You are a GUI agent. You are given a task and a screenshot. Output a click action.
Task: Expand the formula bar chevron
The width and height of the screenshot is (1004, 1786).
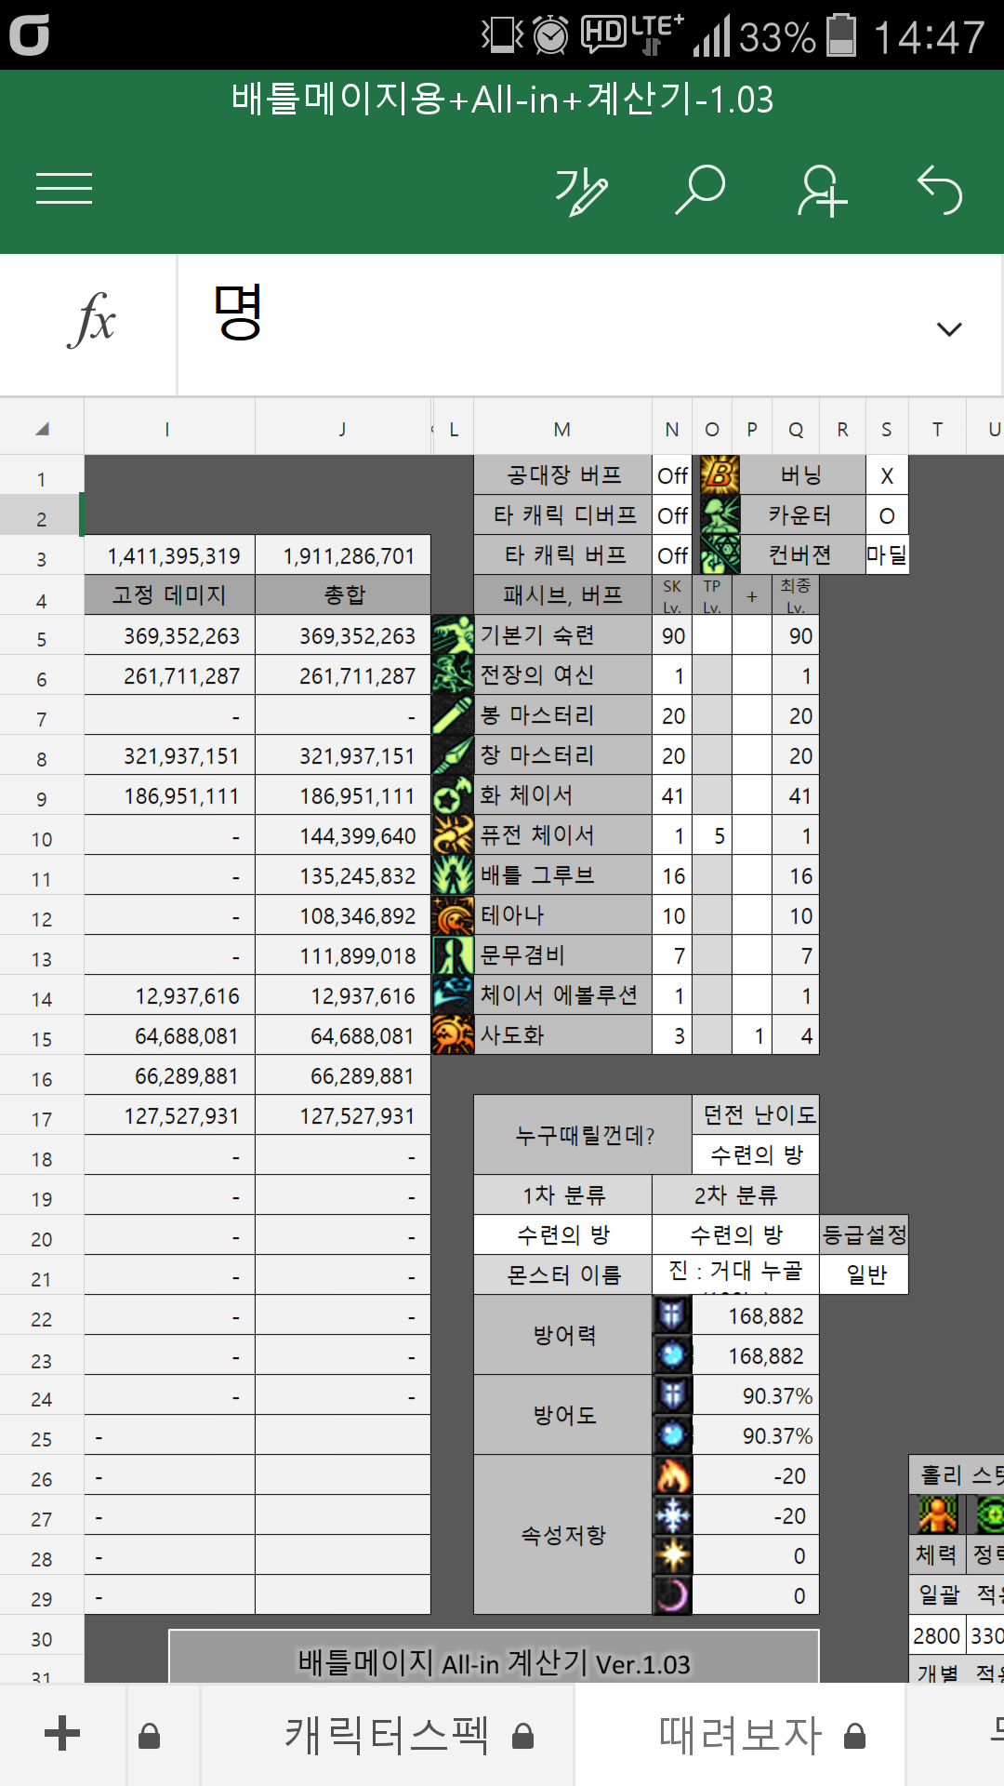coord(948,329)
